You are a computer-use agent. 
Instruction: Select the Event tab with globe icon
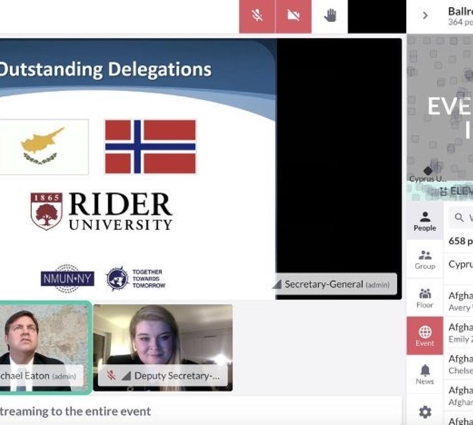tap(425, 336)
